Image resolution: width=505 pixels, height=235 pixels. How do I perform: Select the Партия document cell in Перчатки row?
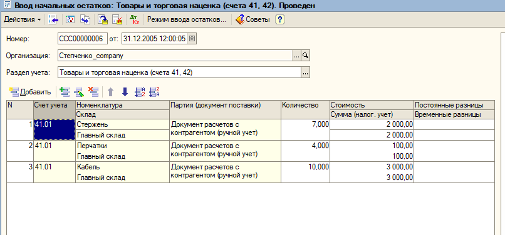point(225,151)
